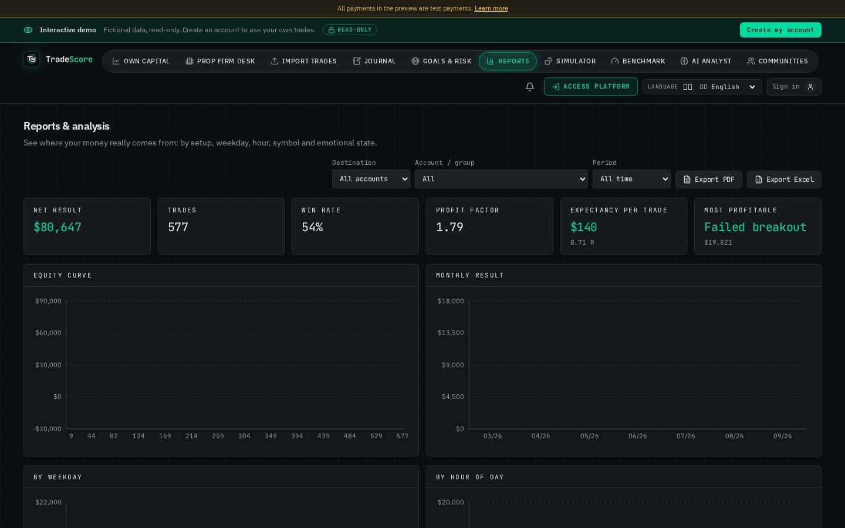Open notifications with the bell icon
845x528 pixels.
pos(530,87)
